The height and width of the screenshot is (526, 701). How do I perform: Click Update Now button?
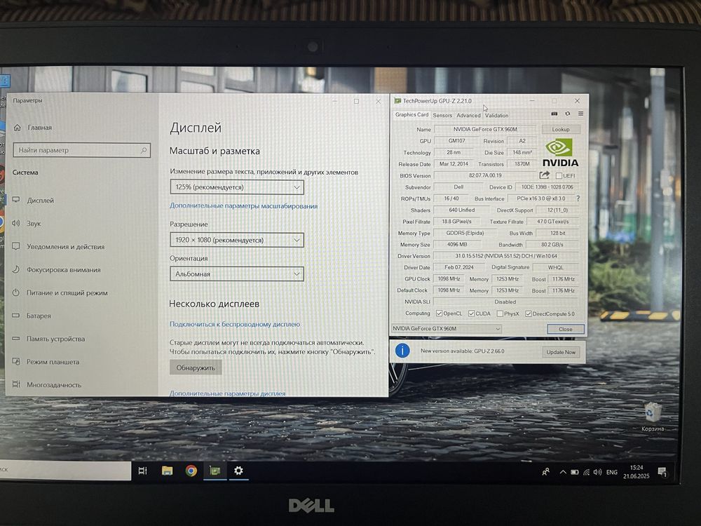point(561,352)
